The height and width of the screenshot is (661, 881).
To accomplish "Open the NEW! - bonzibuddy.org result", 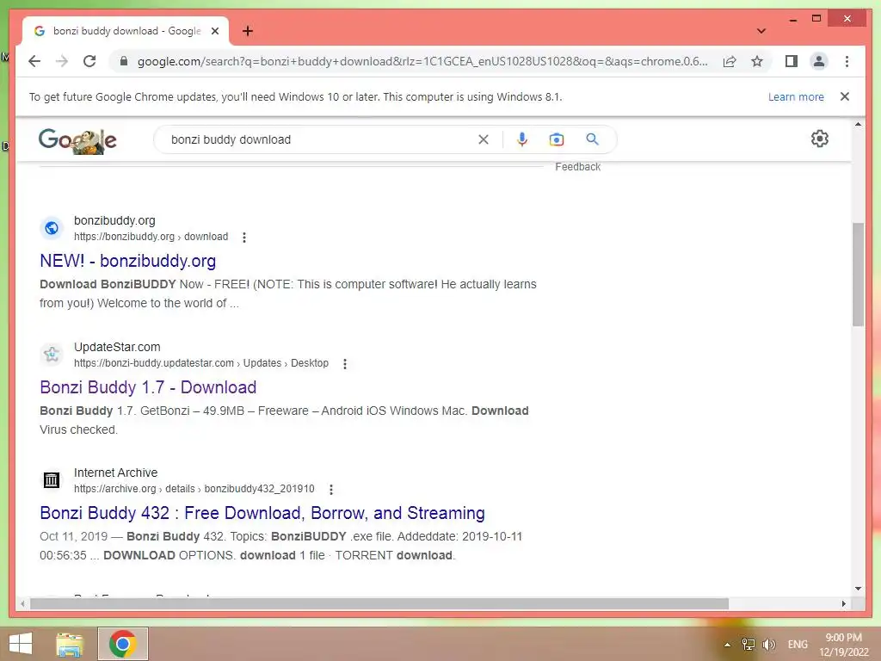I will (127, 261).
